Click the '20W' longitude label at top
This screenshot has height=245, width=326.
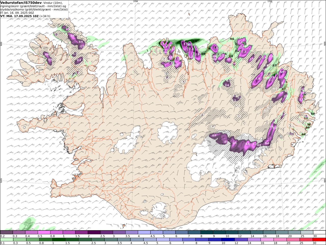point(135,1)
